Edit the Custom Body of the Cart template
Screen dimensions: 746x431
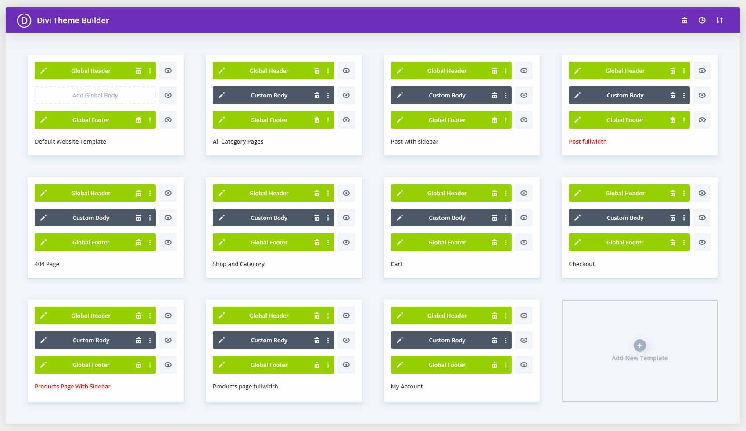coord(400,217)
